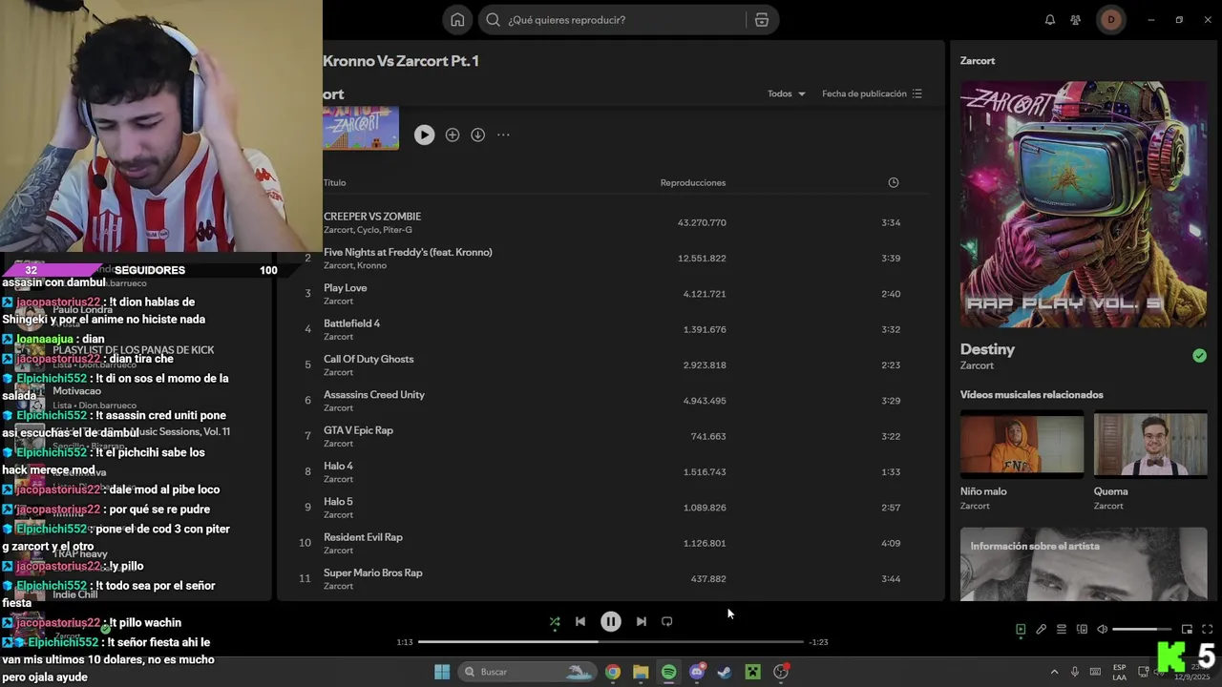Open the Kronno Vs Zarcort album cover
The height and width of the screenshot is (687, 1222).
coord(361,128)
